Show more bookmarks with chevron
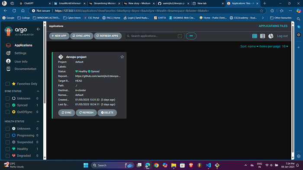The height and width of the screenshot is (170, 303). coord(263,18)
